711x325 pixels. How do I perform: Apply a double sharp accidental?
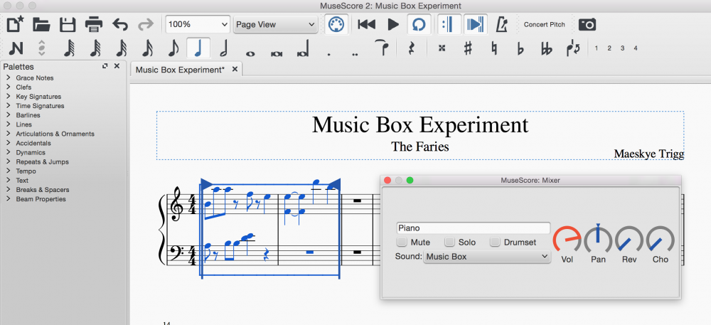[x=442, y=48]
